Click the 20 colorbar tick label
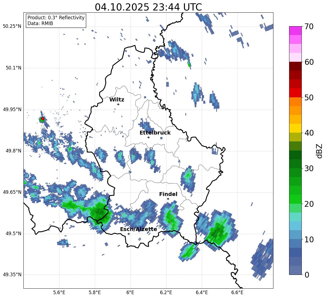 (x=309, y=204)
